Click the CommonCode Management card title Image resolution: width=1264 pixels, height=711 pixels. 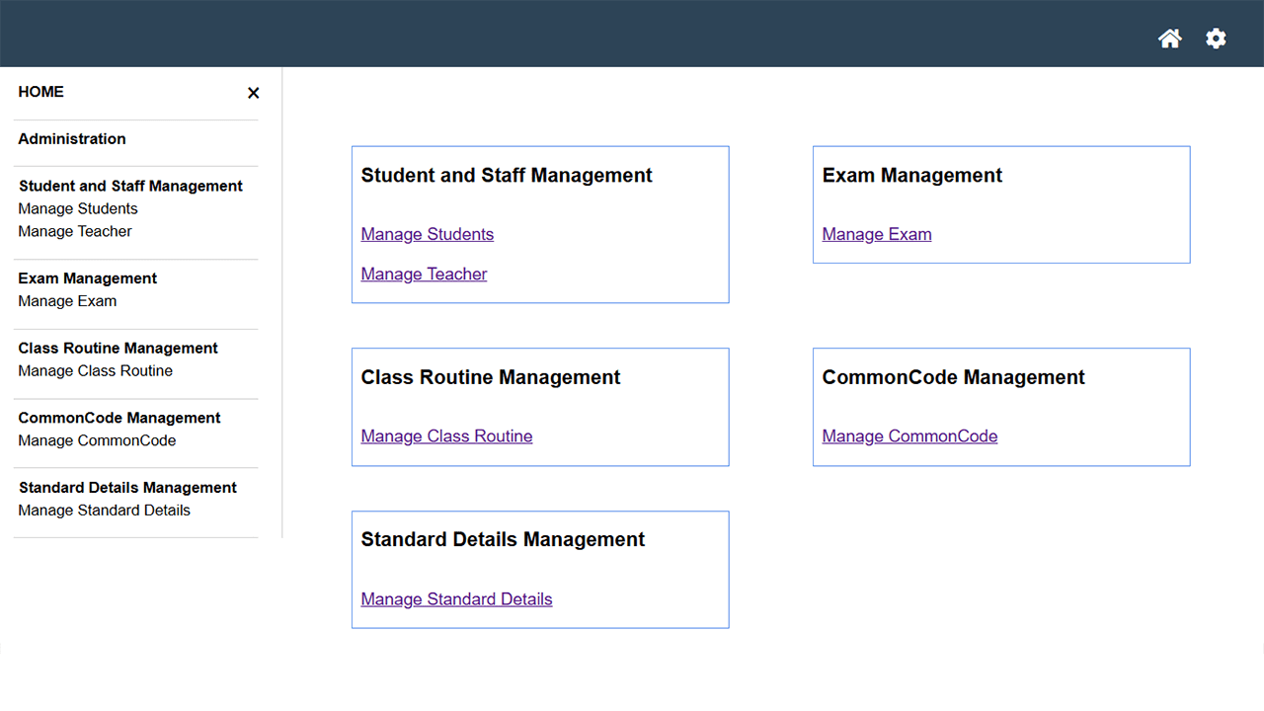coord(954,377)
